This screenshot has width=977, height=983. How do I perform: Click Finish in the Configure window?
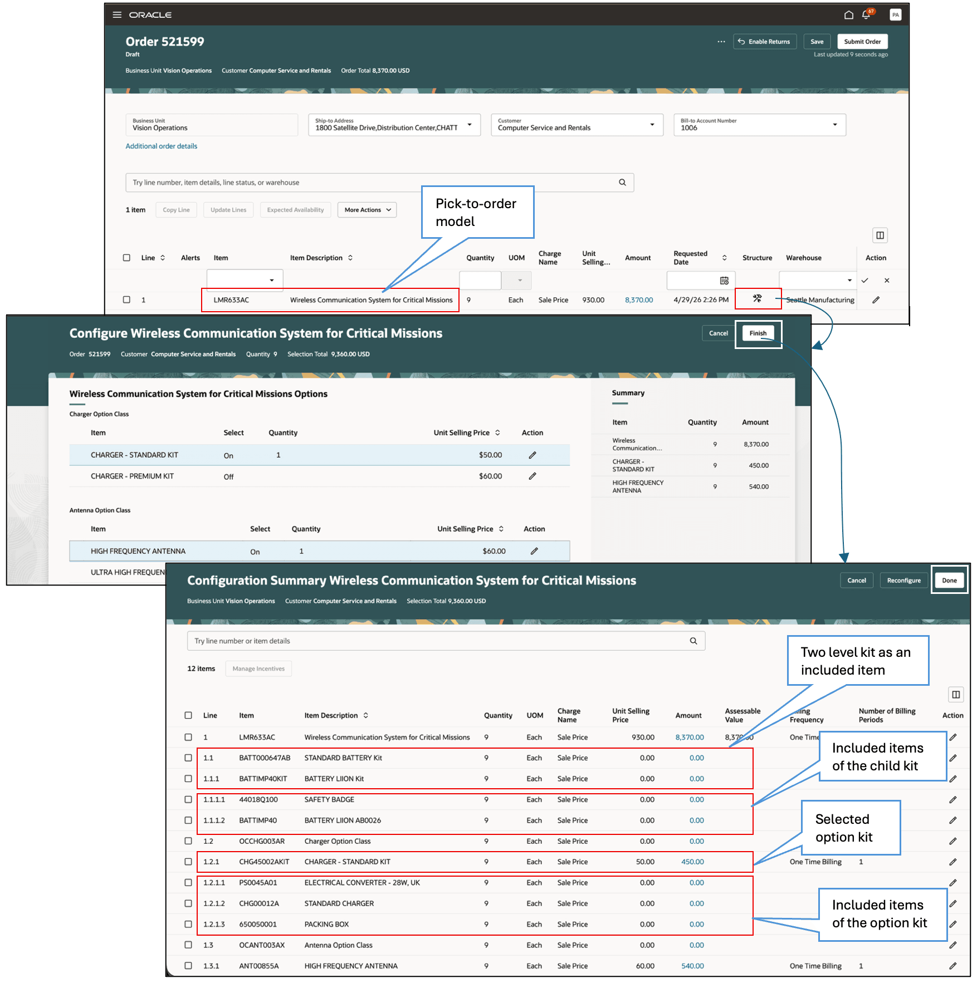click(758, 333)
